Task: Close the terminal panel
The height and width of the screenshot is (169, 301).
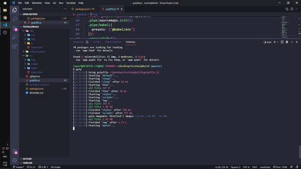Action: tap(297, 42)
